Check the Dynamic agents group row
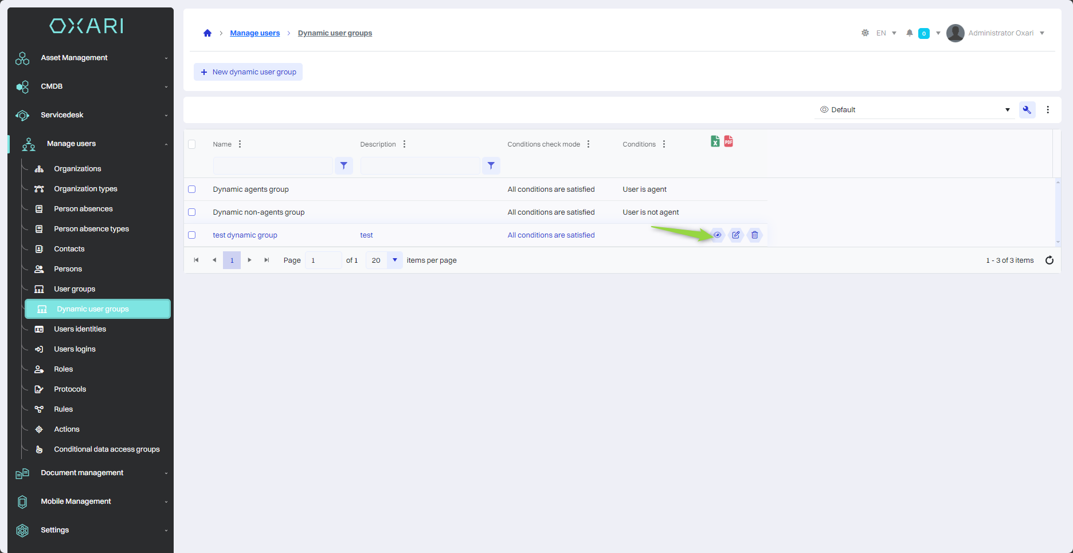Screen dimensions: 1073x553 (192, 189)
